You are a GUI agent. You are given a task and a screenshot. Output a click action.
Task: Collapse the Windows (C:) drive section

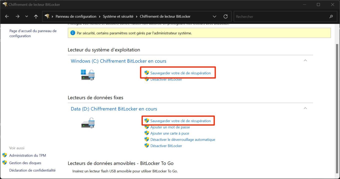coord(305,60)
